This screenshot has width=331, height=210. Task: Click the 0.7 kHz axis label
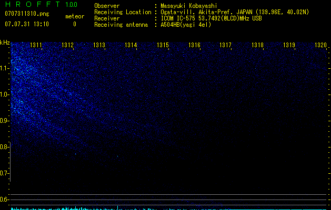pyautogui.click(x=4, y=173)
